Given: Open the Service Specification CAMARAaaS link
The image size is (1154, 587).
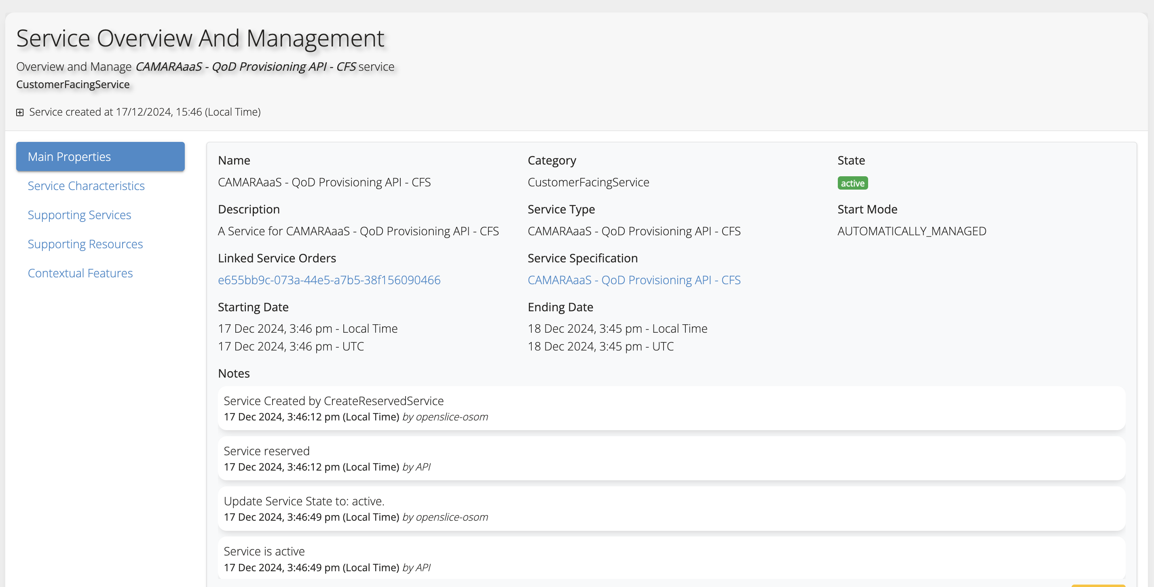Looking at the screenshot, I should (x=634, y=280).
